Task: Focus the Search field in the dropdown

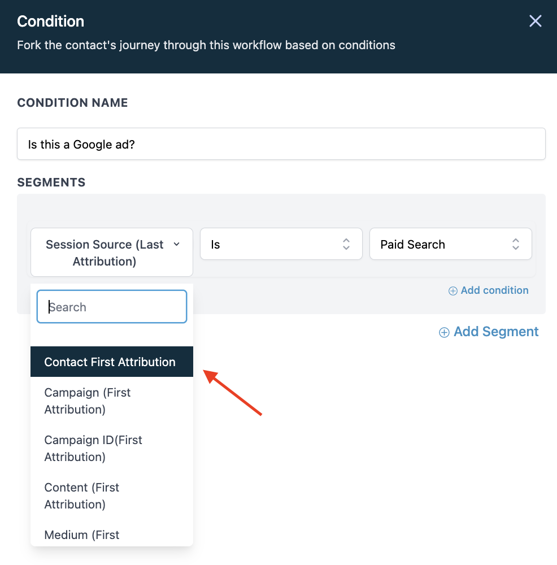Action: pos(112,307)
